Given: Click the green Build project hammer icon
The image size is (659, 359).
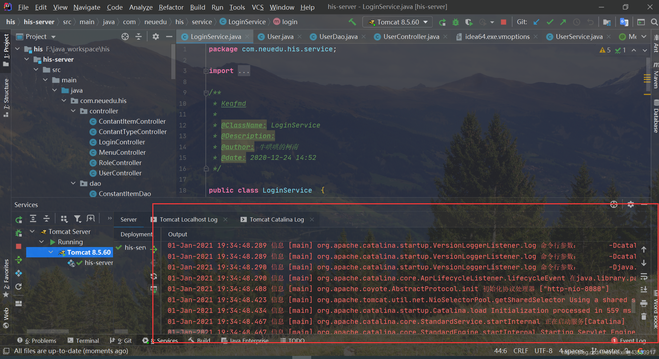Looking at the screenshot, I should [x=352, y=22].
